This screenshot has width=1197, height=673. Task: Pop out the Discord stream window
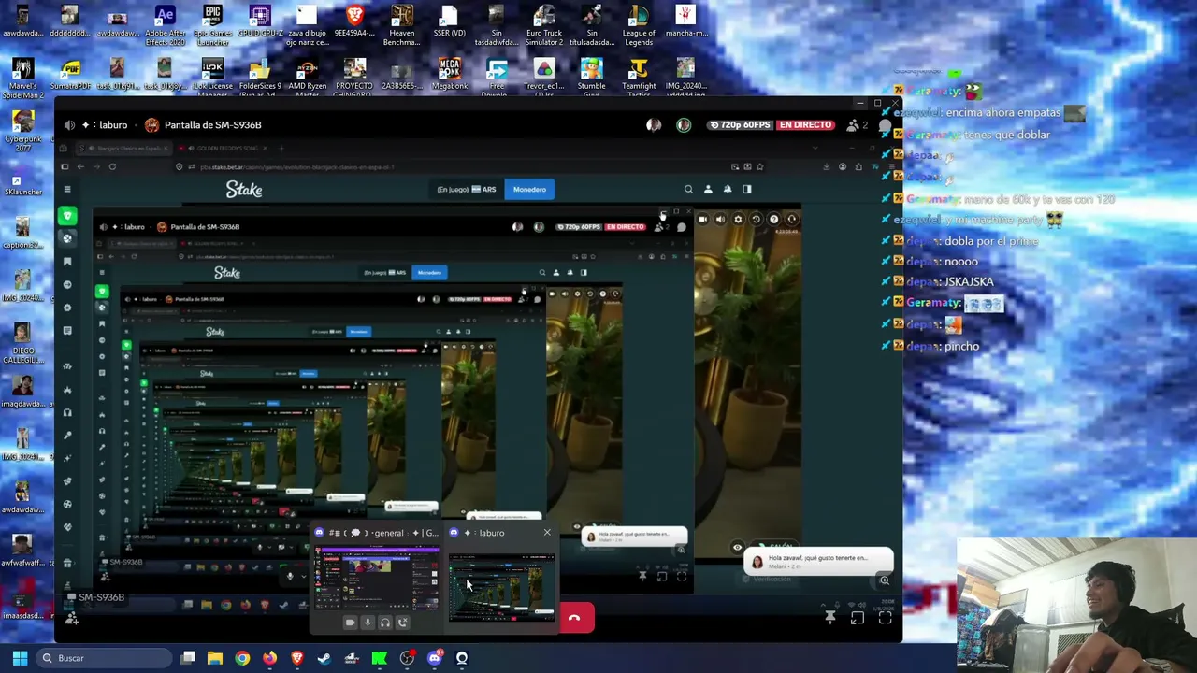pos(858,618)
